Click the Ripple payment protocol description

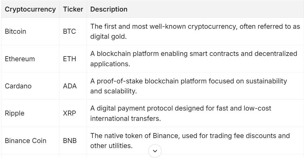[x=181, y=113]
